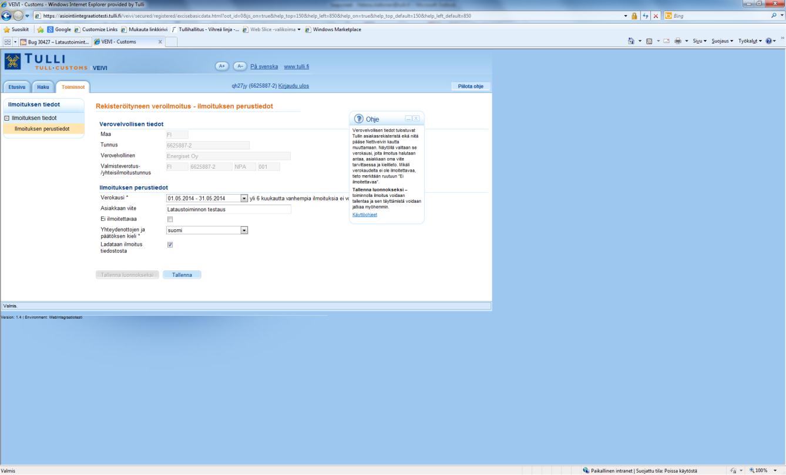Log out via Kirjaudu ulos link
The width and height of the screenshot is (786, 475).
point(293,86)
